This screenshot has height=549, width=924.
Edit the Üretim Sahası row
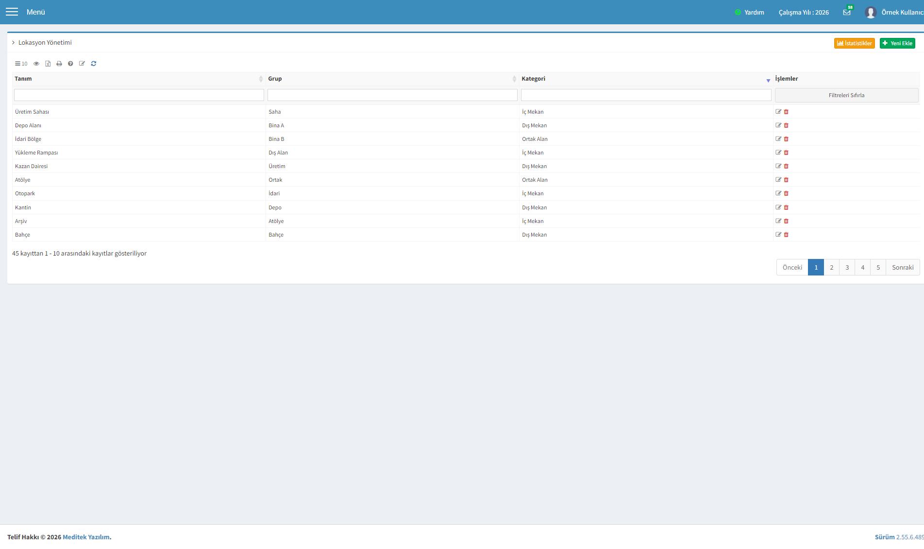(x=778, y=112)
